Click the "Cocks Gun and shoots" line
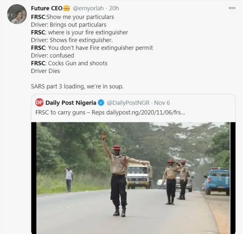The width and height of the screenshot is (249, 234). (69, 63)
